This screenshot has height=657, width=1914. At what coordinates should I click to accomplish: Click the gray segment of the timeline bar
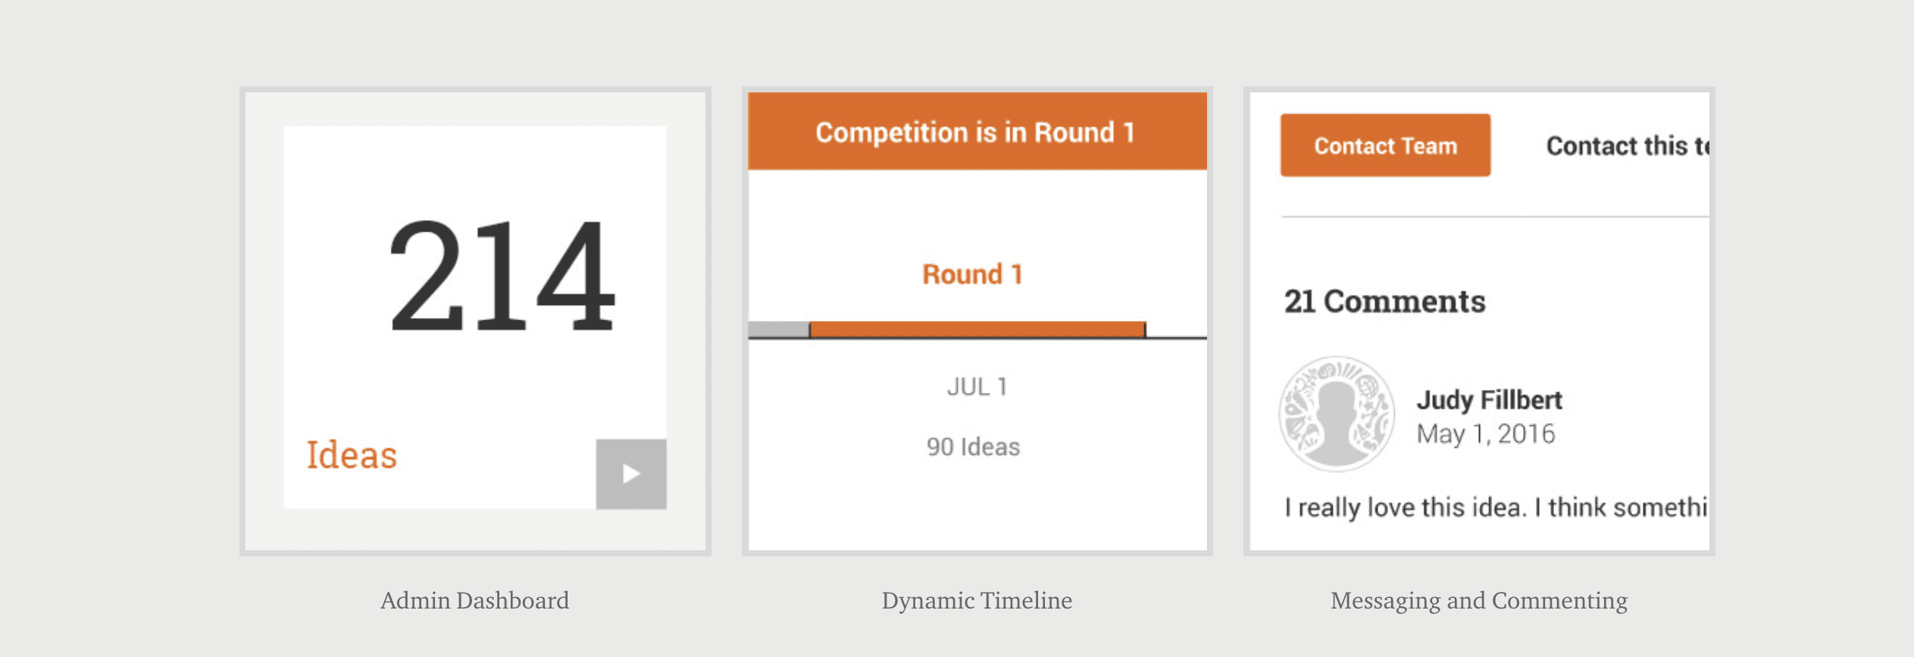(x=777, y=327)
